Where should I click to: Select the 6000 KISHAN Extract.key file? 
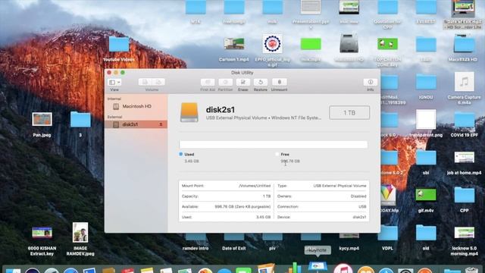[42, 233]
